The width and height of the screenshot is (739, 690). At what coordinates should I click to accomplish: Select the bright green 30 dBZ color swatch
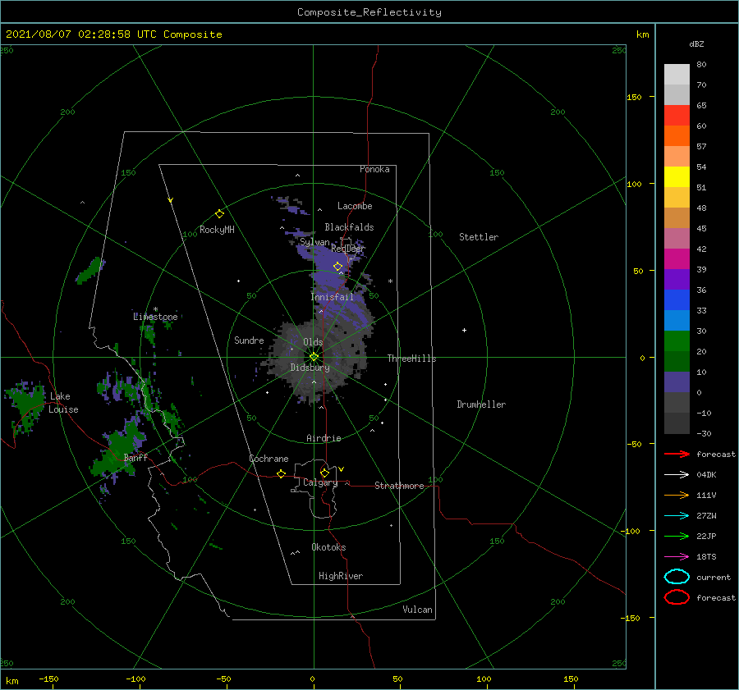click(677, 340)
